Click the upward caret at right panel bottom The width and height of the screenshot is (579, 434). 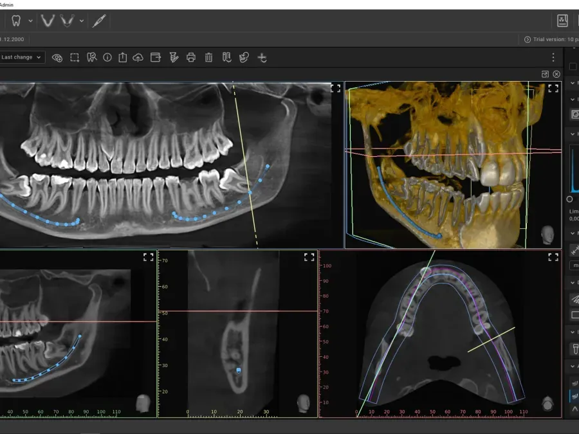574,409
